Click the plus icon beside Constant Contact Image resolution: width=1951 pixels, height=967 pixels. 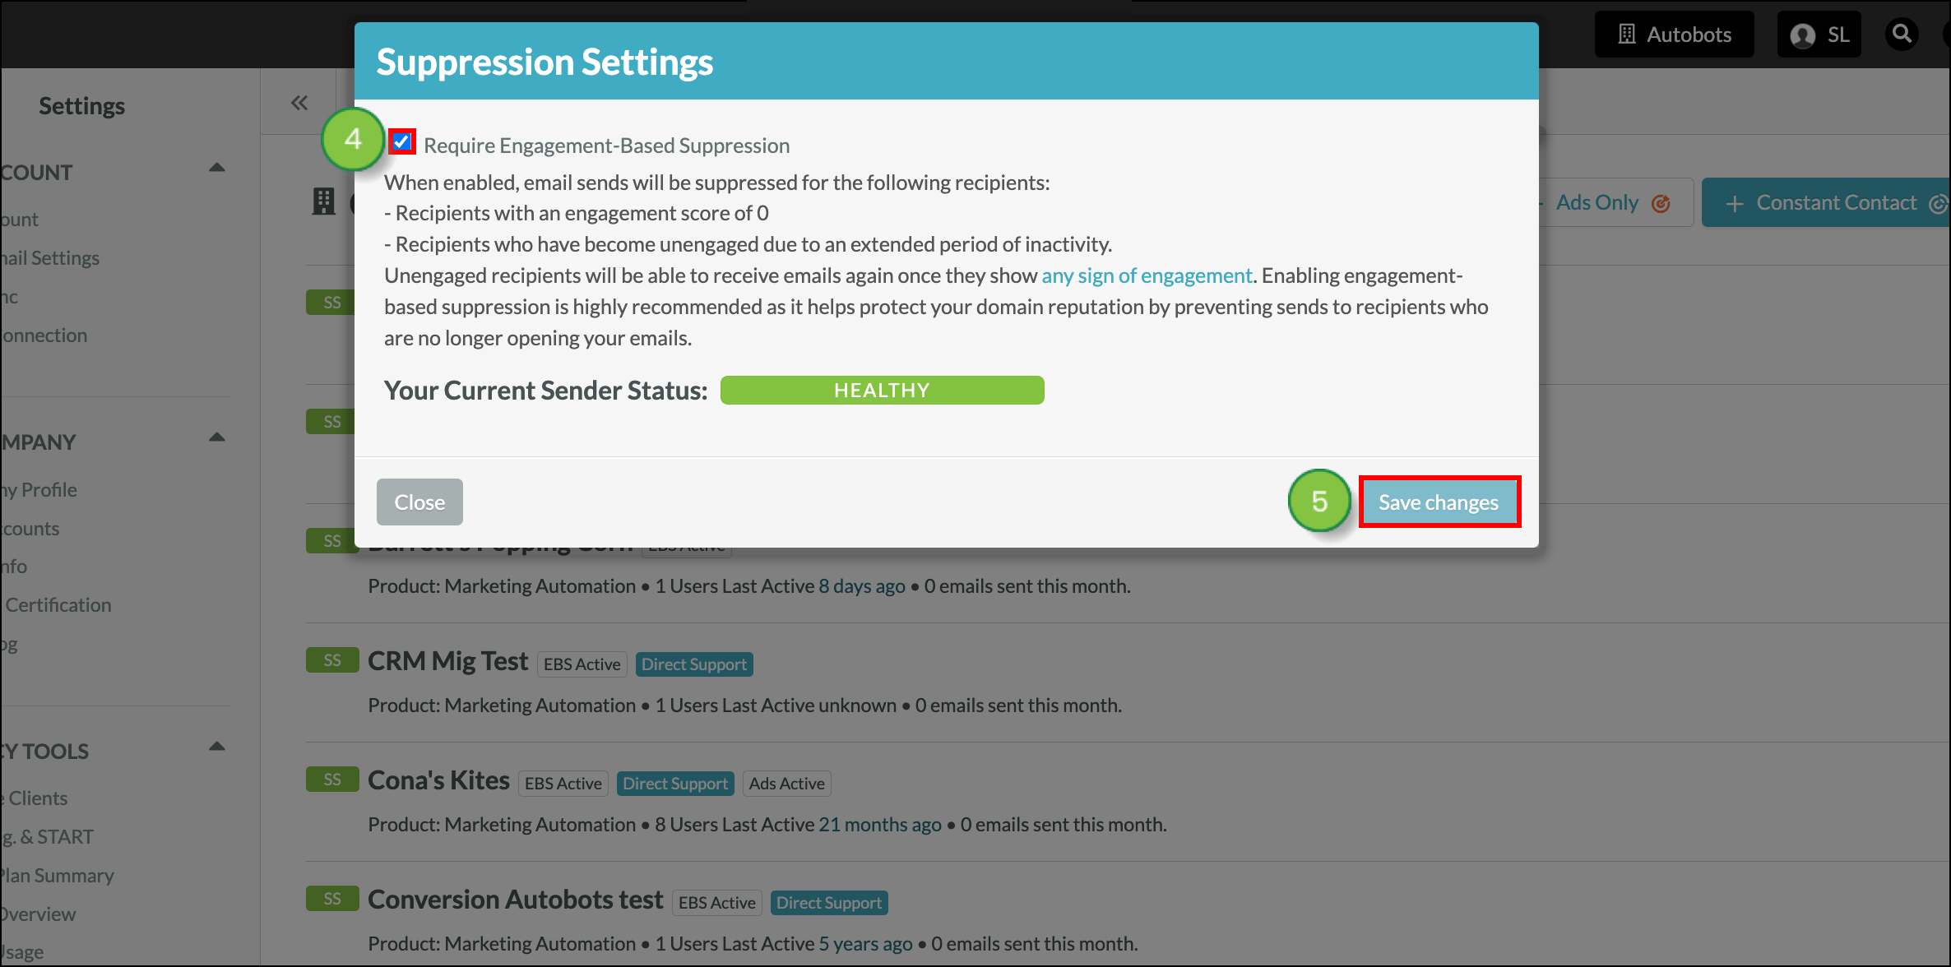tap(1734, 203)
